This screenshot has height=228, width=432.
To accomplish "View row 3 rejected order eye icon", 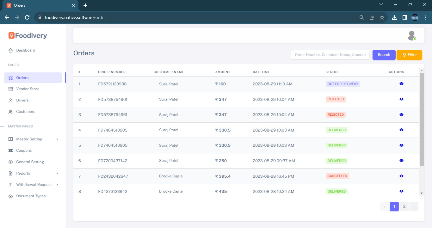I will point(401,114).
